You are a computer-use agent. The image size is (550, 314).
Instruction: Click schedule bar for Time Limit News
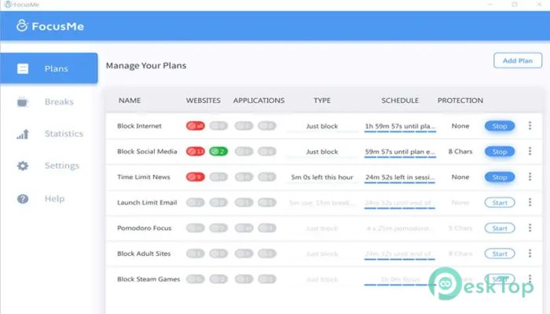(400, 183)
